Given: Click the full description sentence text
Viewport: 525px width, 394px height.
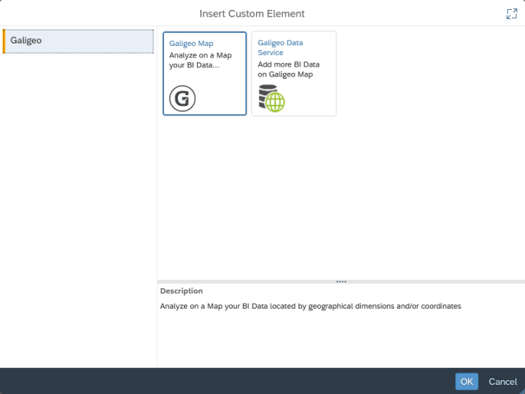Looking at the screenshot, I should (310, 306).
